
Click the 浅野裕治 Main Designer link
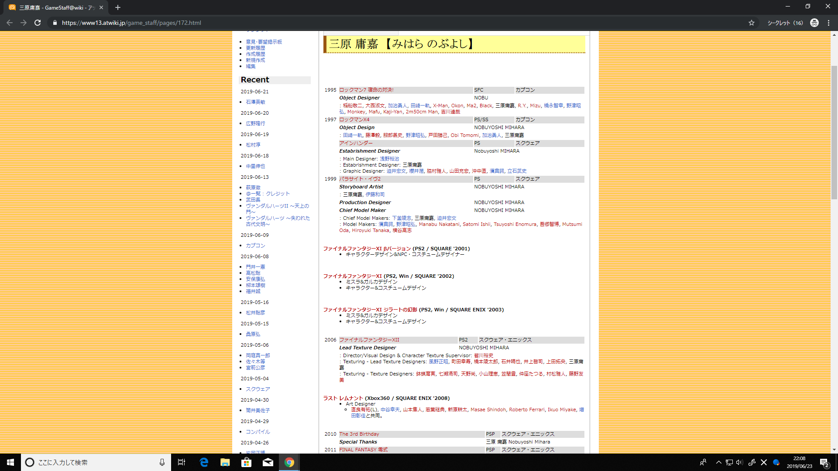tap(389, 159)
